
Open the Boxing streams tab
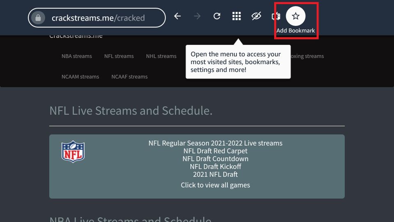(307, 56)
